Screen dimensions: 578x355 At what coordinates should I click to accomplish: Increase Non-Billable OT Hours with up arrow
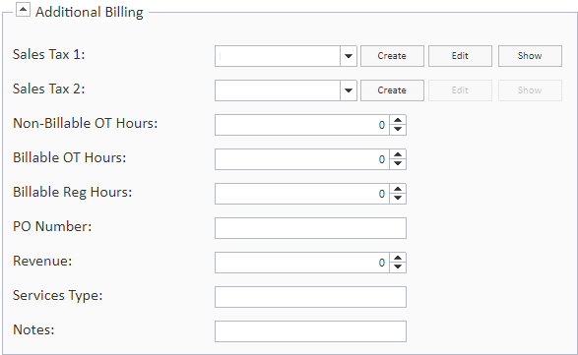(x=398, y=120)
